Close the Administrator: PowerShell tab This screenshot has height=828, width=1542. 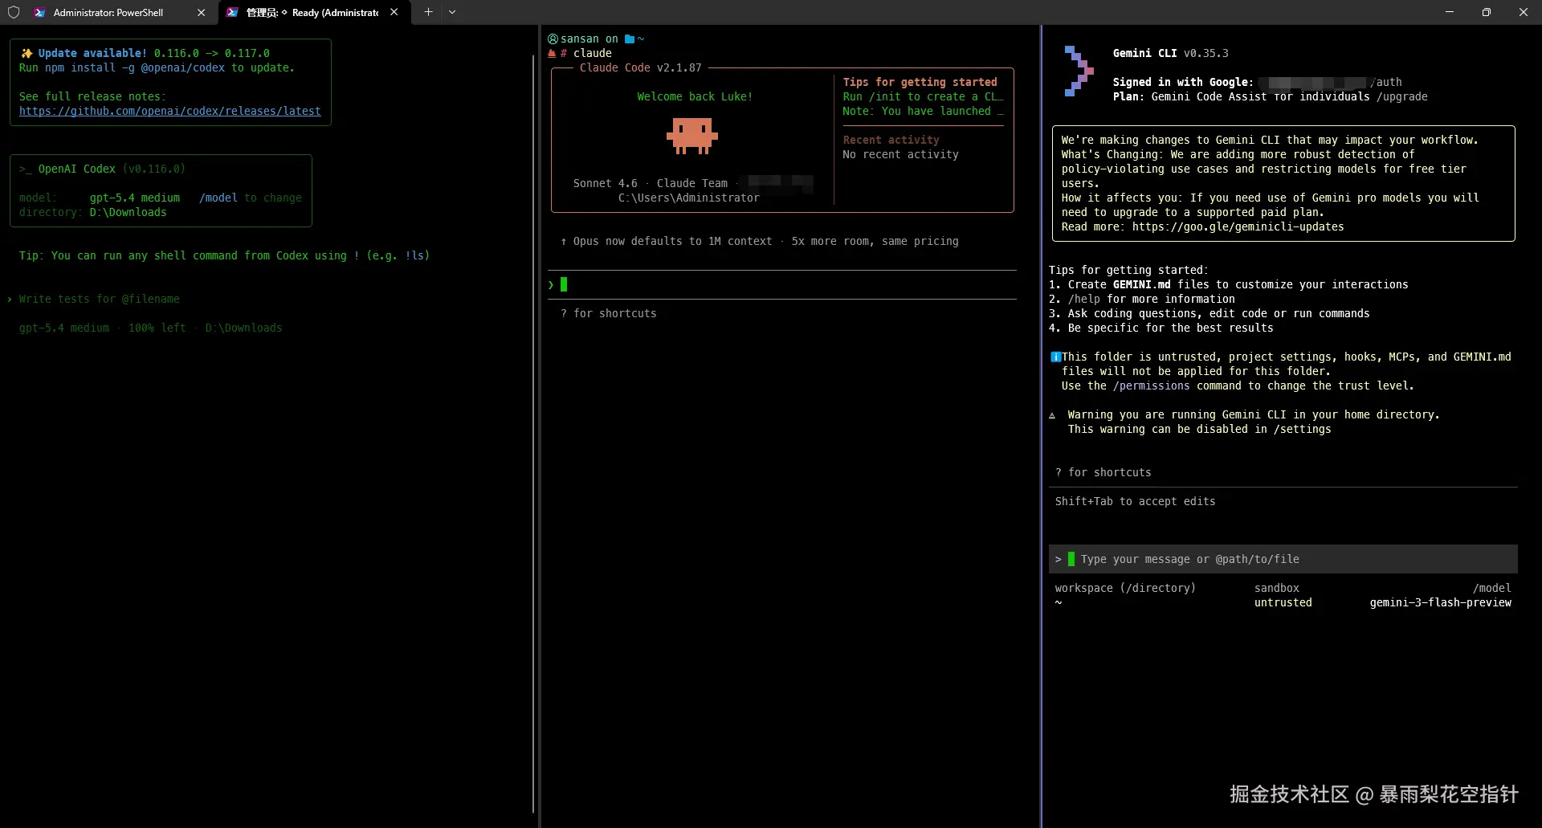(x=201, y=12)
